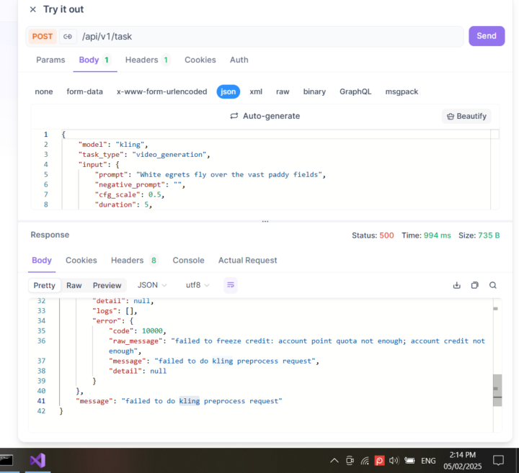Copy the response body
The width and height of the screenshot is (519, 473).
(x=474, y=285)
